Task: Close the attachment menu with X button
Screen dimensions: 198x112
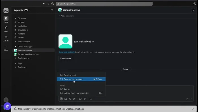Action: [61, 99]
